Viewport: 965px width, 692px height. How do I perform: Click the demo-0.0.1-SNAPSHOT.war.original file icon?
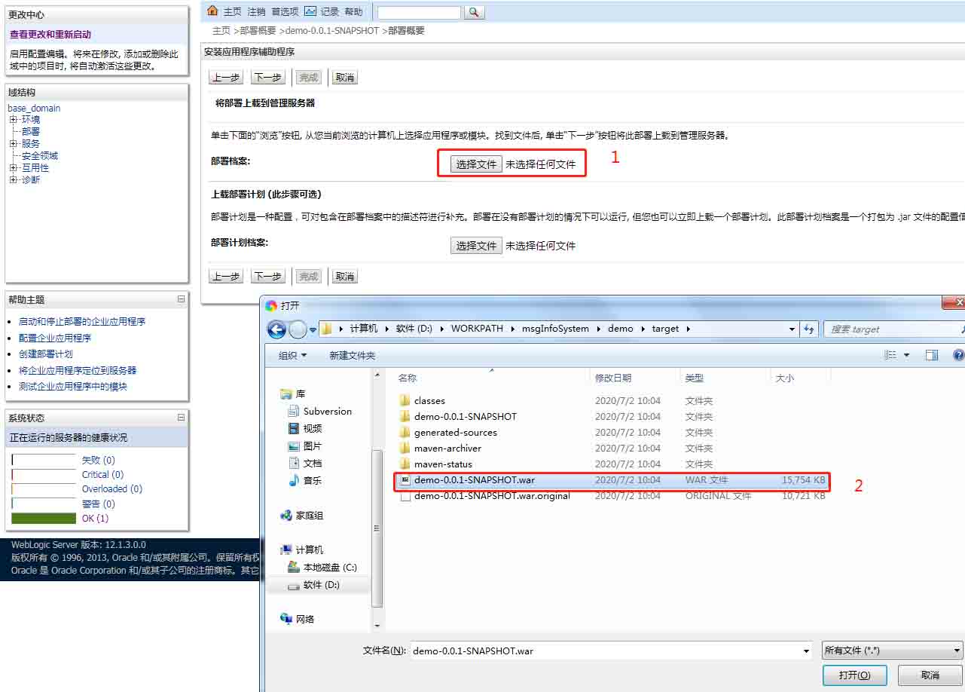point(405,495)
